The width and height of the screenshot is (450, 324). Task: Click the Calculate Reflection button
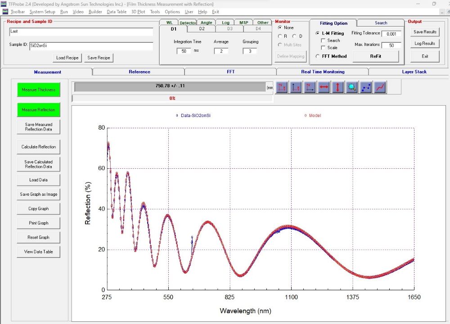point(38,147)
